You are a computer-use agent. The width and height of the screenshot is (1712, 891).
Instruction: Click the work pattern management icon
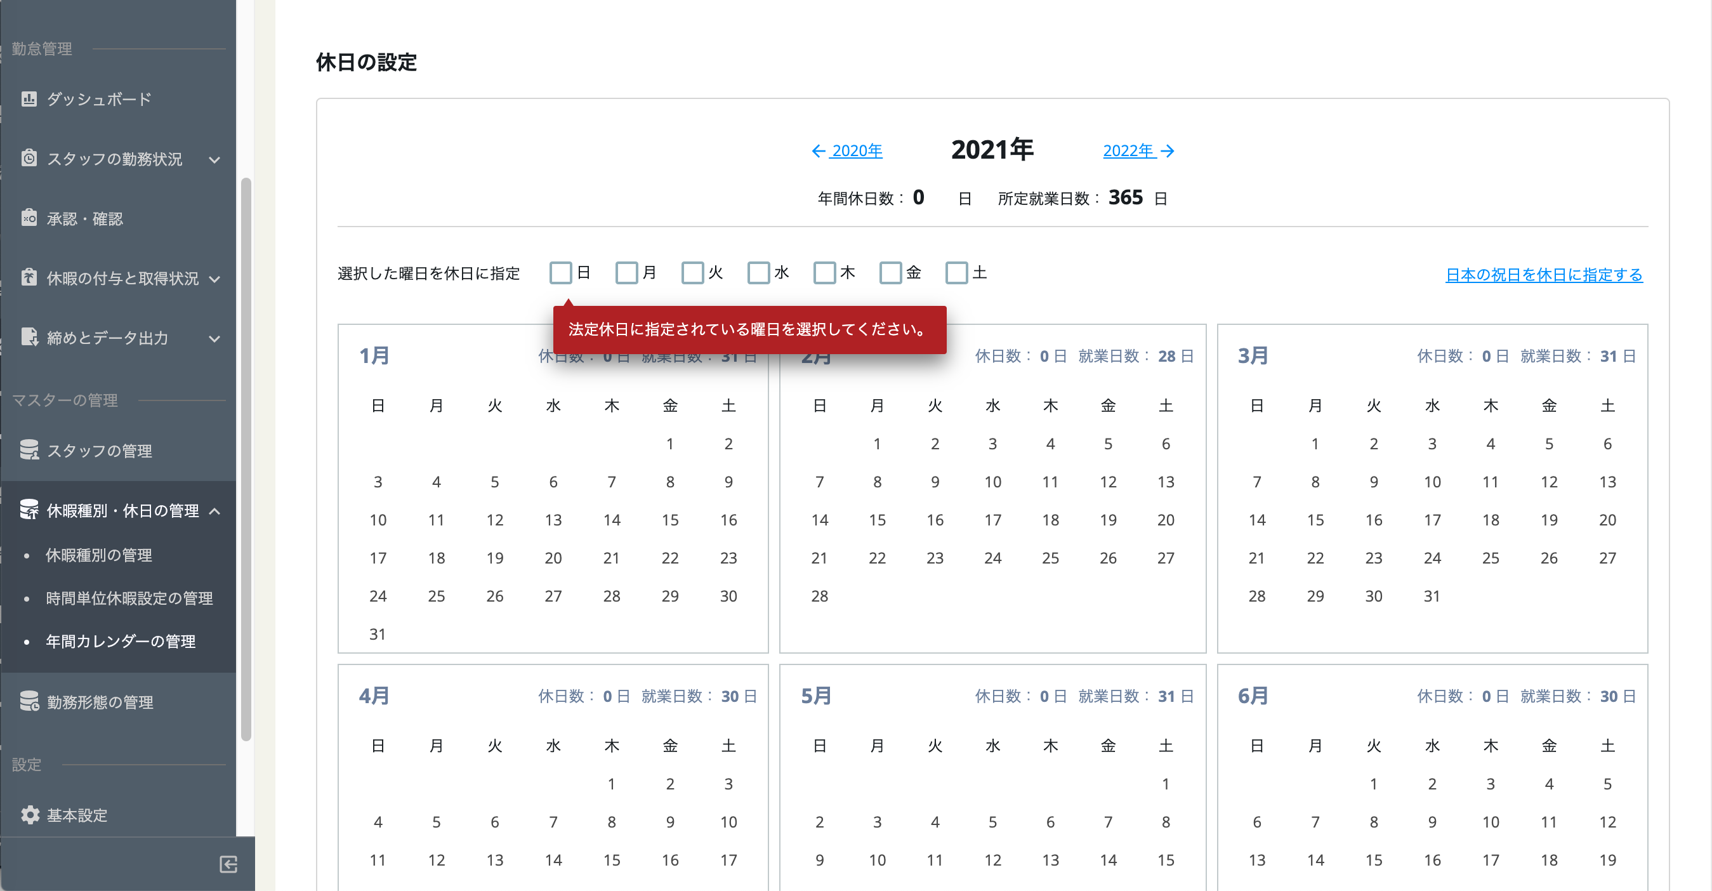[29, 702]
